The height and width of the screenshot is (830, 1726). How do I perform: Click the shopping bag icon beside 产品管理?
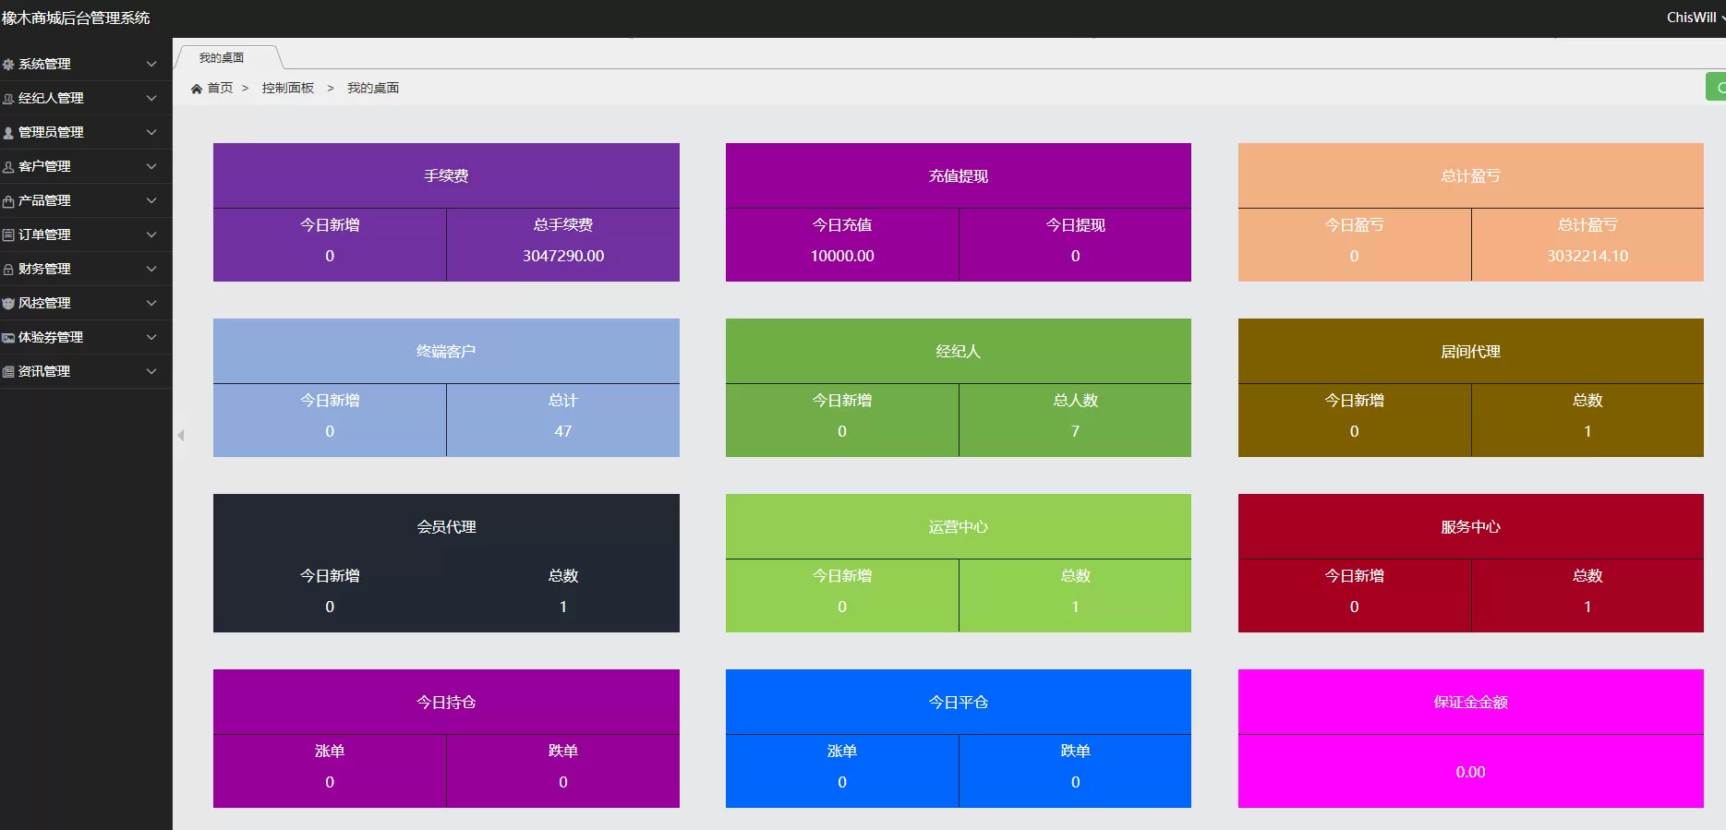(x=8, y=201)
